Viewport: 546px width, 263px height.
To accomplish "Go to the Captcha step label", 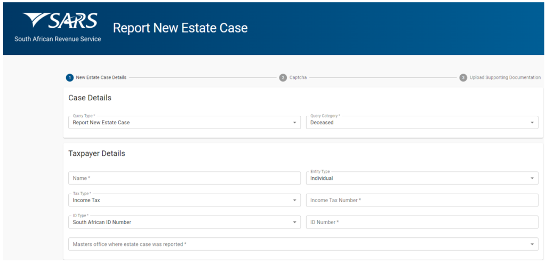I will pos(298,77).
